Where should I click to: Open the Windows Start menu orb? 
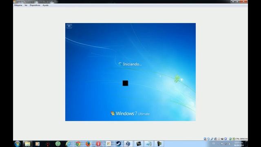[x=17, y=144]
